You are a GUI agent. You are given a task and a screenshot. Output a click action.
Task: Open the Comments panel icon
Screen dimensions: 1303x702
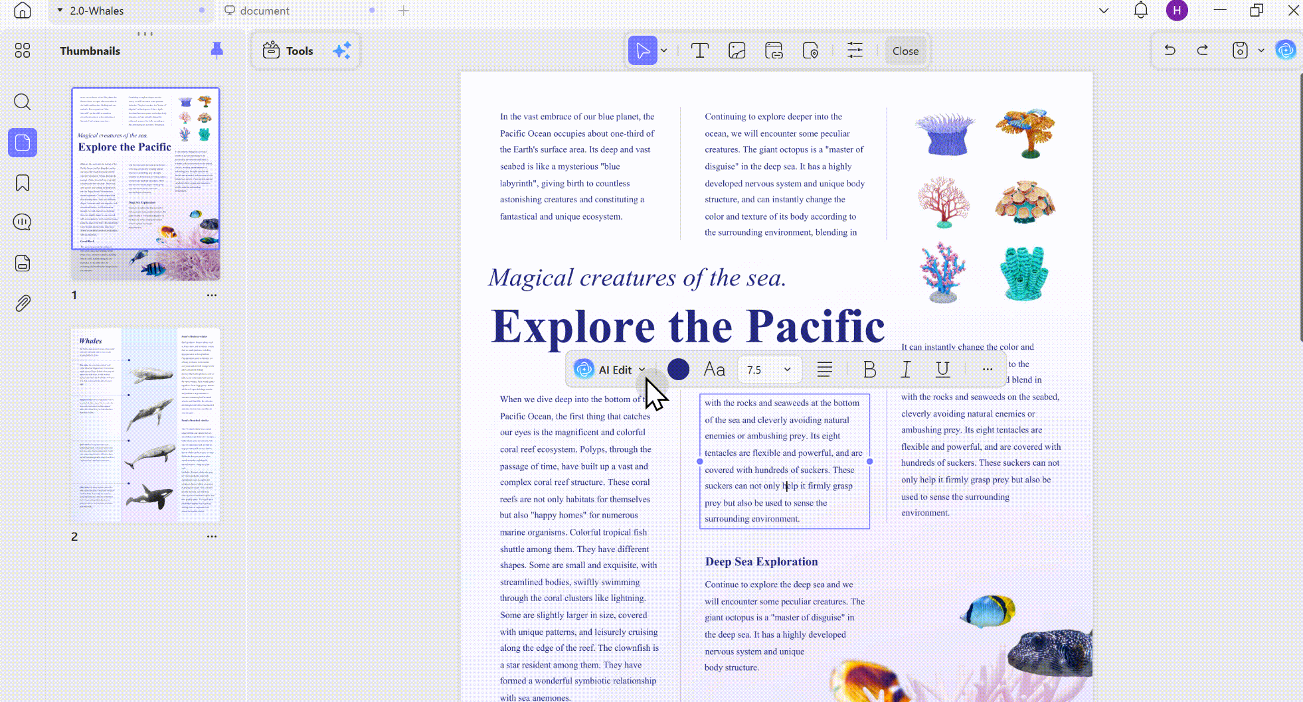(23, 222)
